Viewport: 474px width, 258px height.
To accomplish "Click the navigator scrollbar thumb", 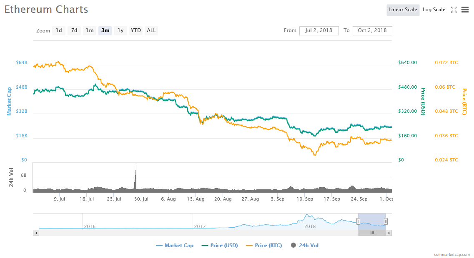I will 372,233.
